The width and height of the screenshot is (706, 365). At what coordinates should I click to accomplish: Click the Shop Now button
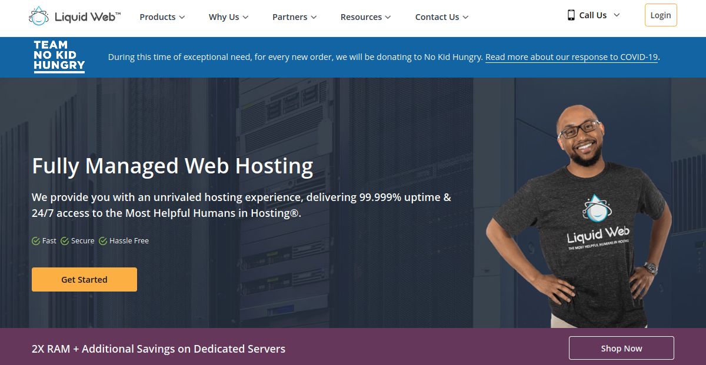(621, 348)
